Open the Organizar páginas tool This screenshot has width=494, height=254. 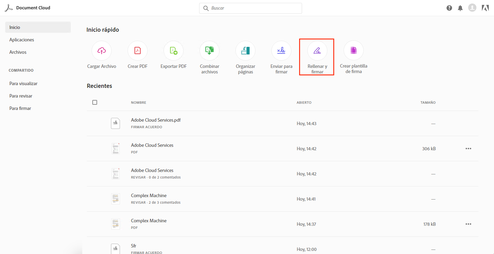coord(245,51)
